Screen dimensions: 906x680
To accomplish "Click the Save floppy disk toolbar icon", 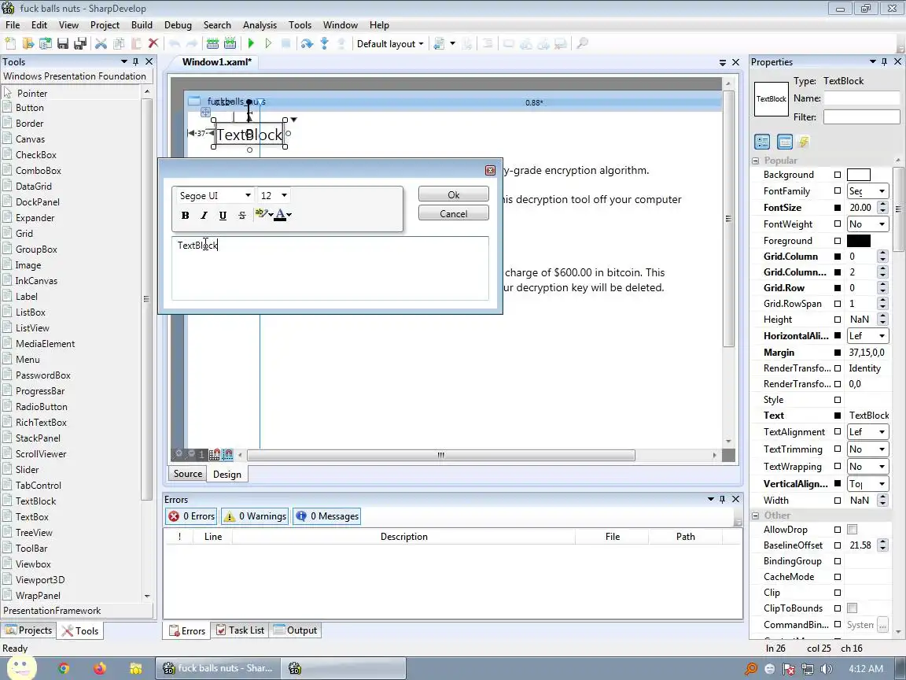I will (x=63, y=43).
